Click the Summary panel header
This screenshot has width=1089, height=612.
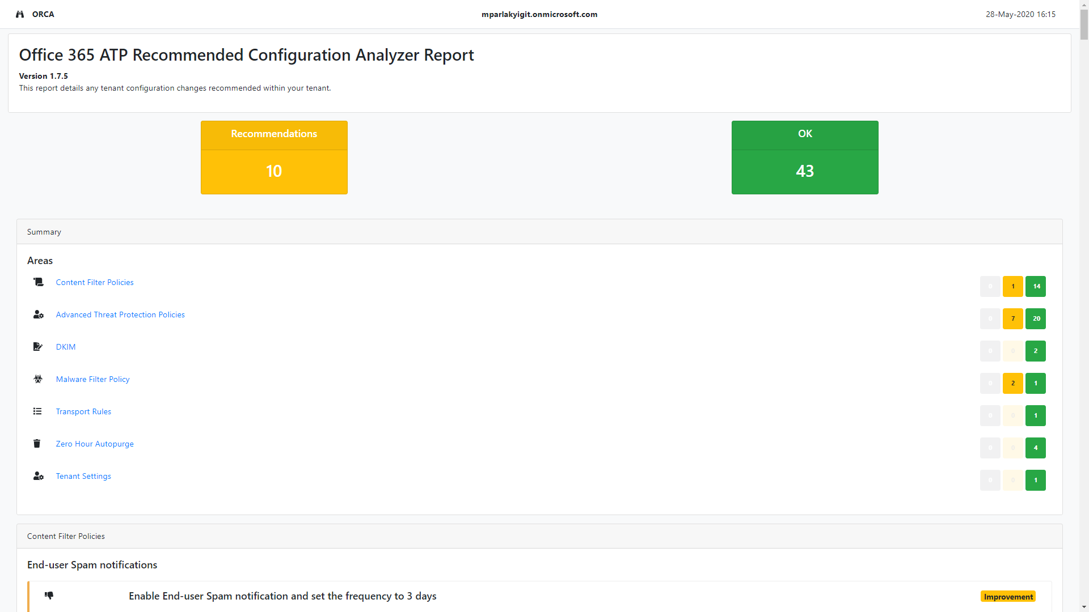(539, 232)
